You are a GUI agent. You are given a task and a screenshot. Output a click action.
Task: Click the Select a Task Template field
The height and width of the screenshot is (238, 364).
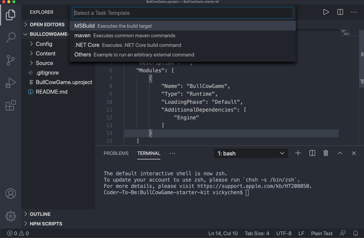(x=183, y=13)
